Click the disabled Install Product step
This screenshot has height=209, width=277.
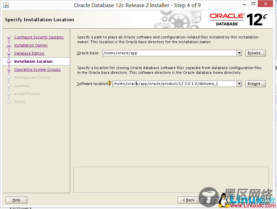[x=27, y=94]
